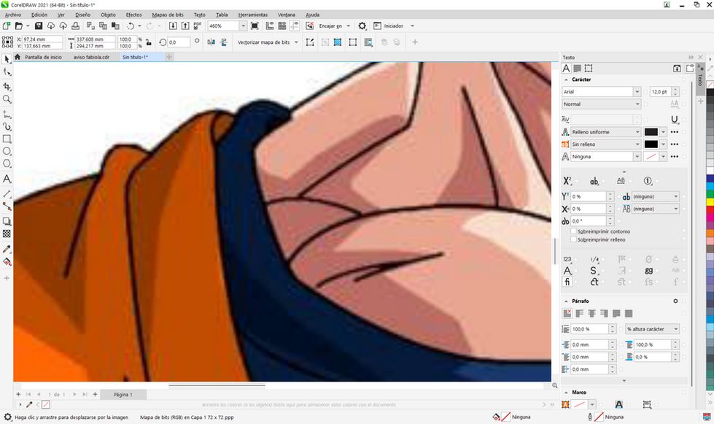Screen dimensions: 714x424
Task: Select the Drop Shadow tool
Action: 7,221
